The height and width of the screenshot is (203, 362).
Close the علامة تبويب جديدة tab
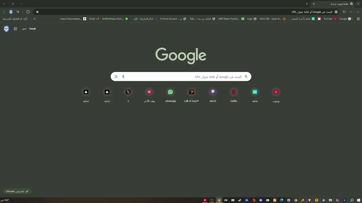(314, 4)
